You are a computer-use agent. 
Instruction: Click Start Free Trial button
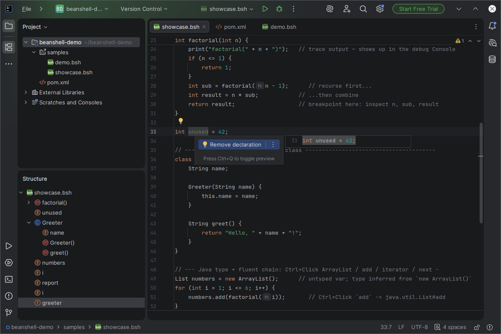418,9
